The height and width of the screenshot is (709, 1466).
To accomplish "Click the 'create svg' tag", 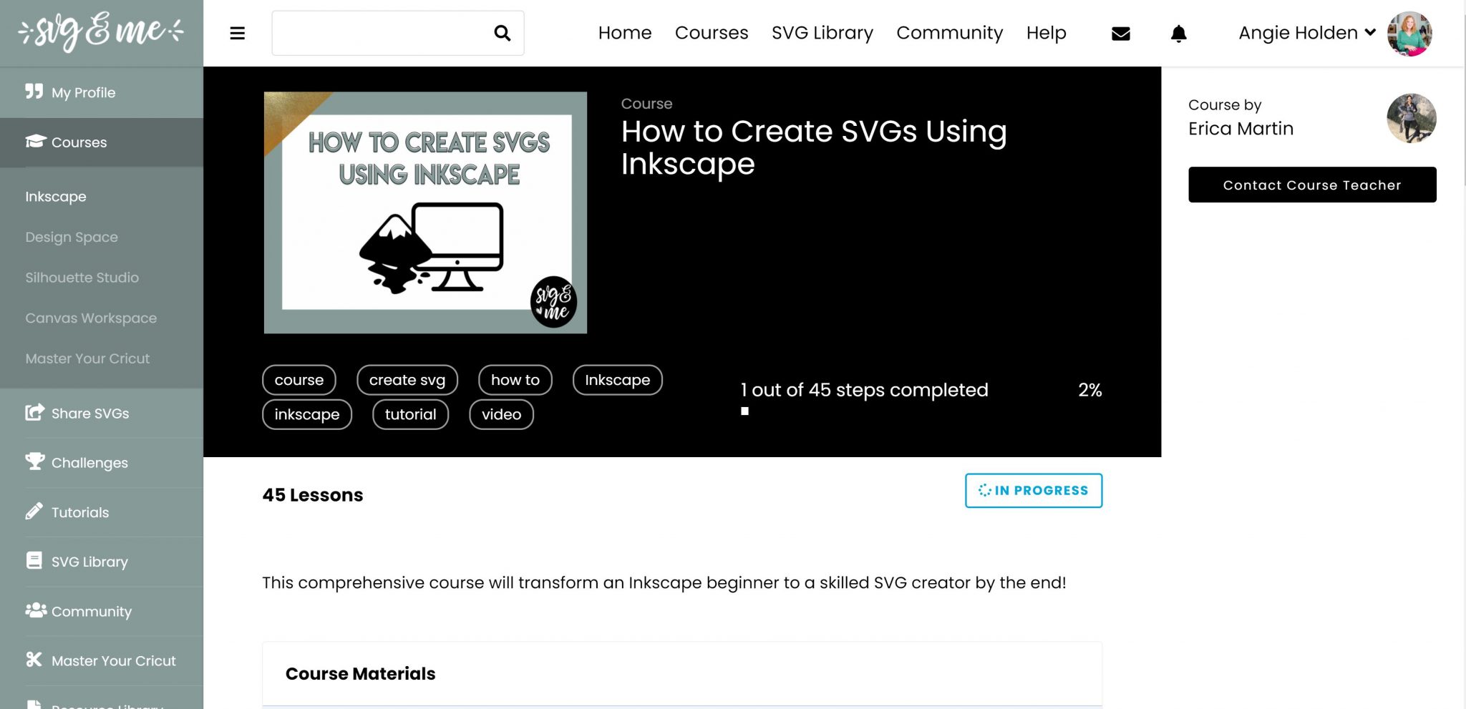I will 407,380.
